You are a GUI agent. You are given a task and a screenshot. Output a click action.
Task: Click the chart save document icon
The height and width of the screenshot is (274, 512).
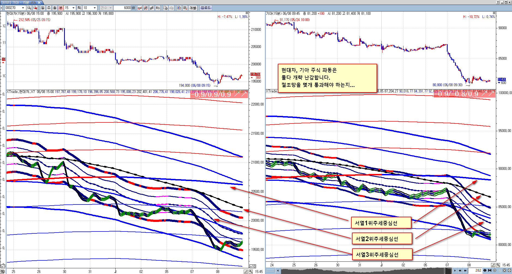[x=165, y=8]
